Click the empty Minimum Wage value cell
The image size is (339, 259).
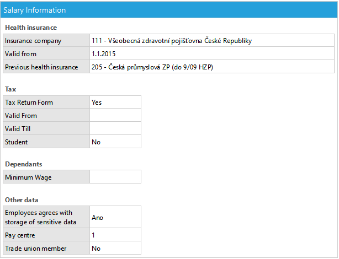tap(115, 177)
